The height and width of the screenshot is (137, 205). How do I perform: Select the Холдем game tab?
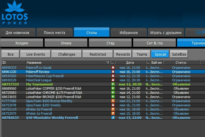(x=22, y=43)
